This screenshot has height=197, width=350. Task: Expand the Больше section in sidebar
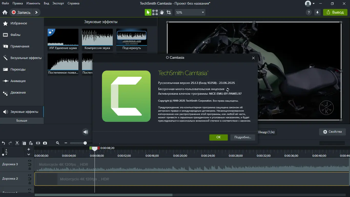click(22, 121)
